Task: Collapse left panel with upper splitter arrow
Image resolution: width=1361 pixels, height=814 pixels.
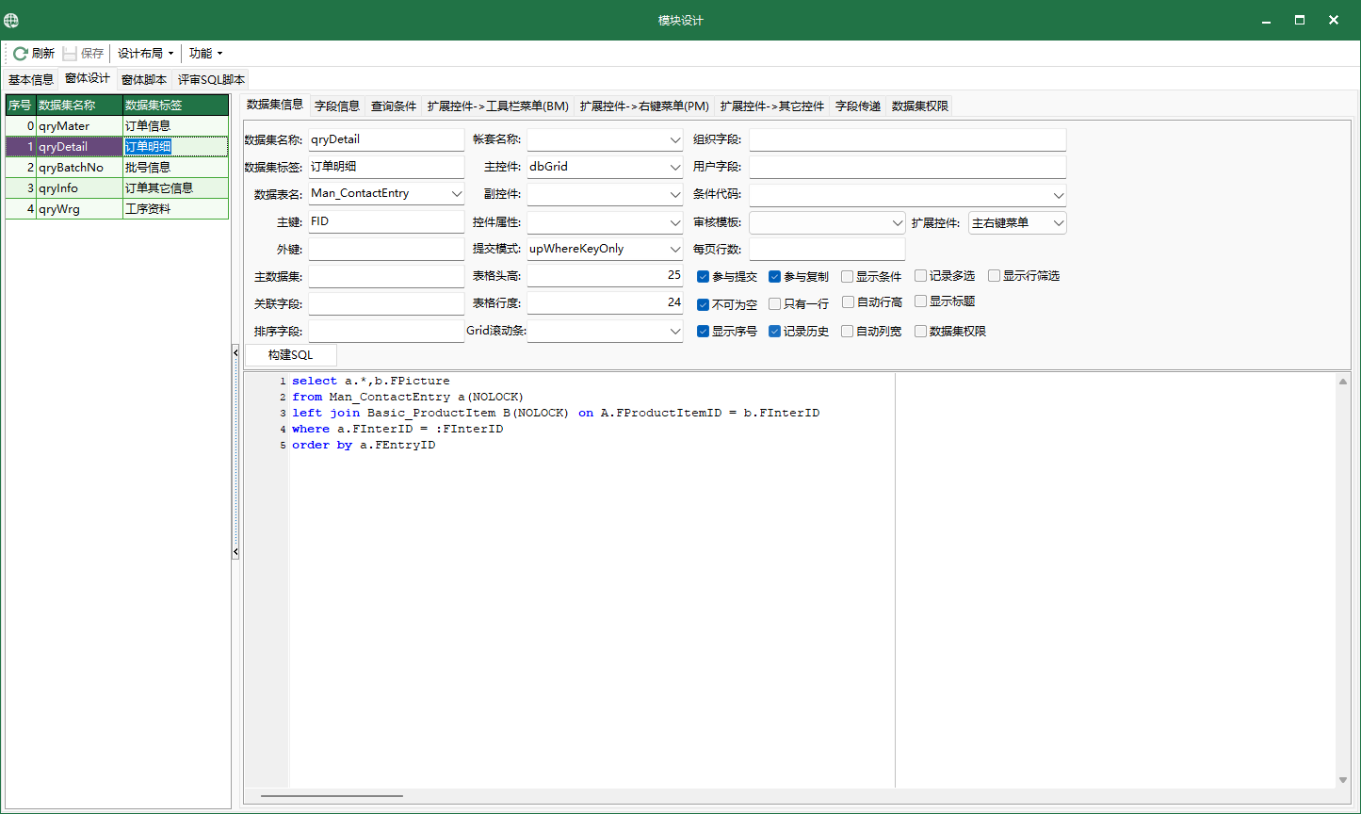Action: click(x=235, y=352)
